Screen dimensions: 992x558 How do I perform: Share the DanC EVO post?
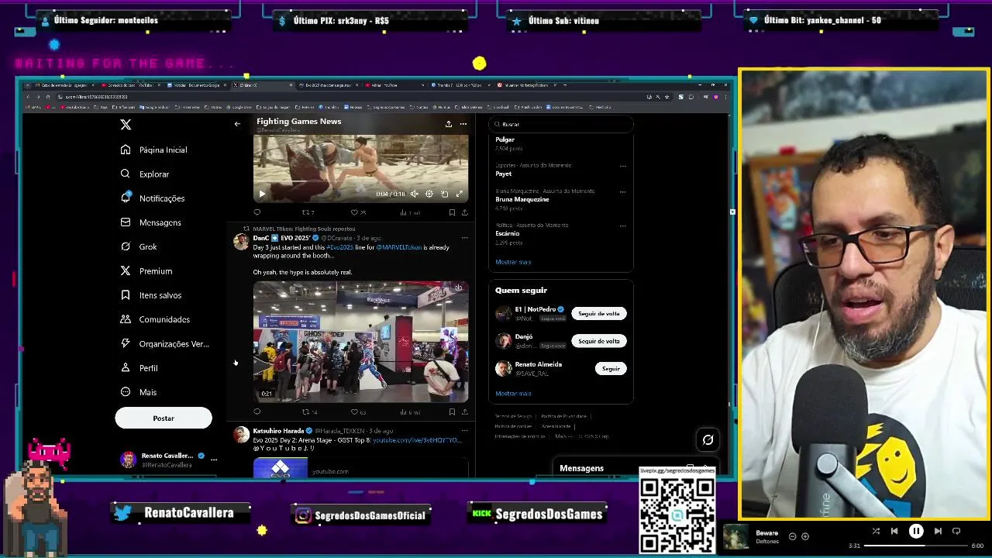464,412
